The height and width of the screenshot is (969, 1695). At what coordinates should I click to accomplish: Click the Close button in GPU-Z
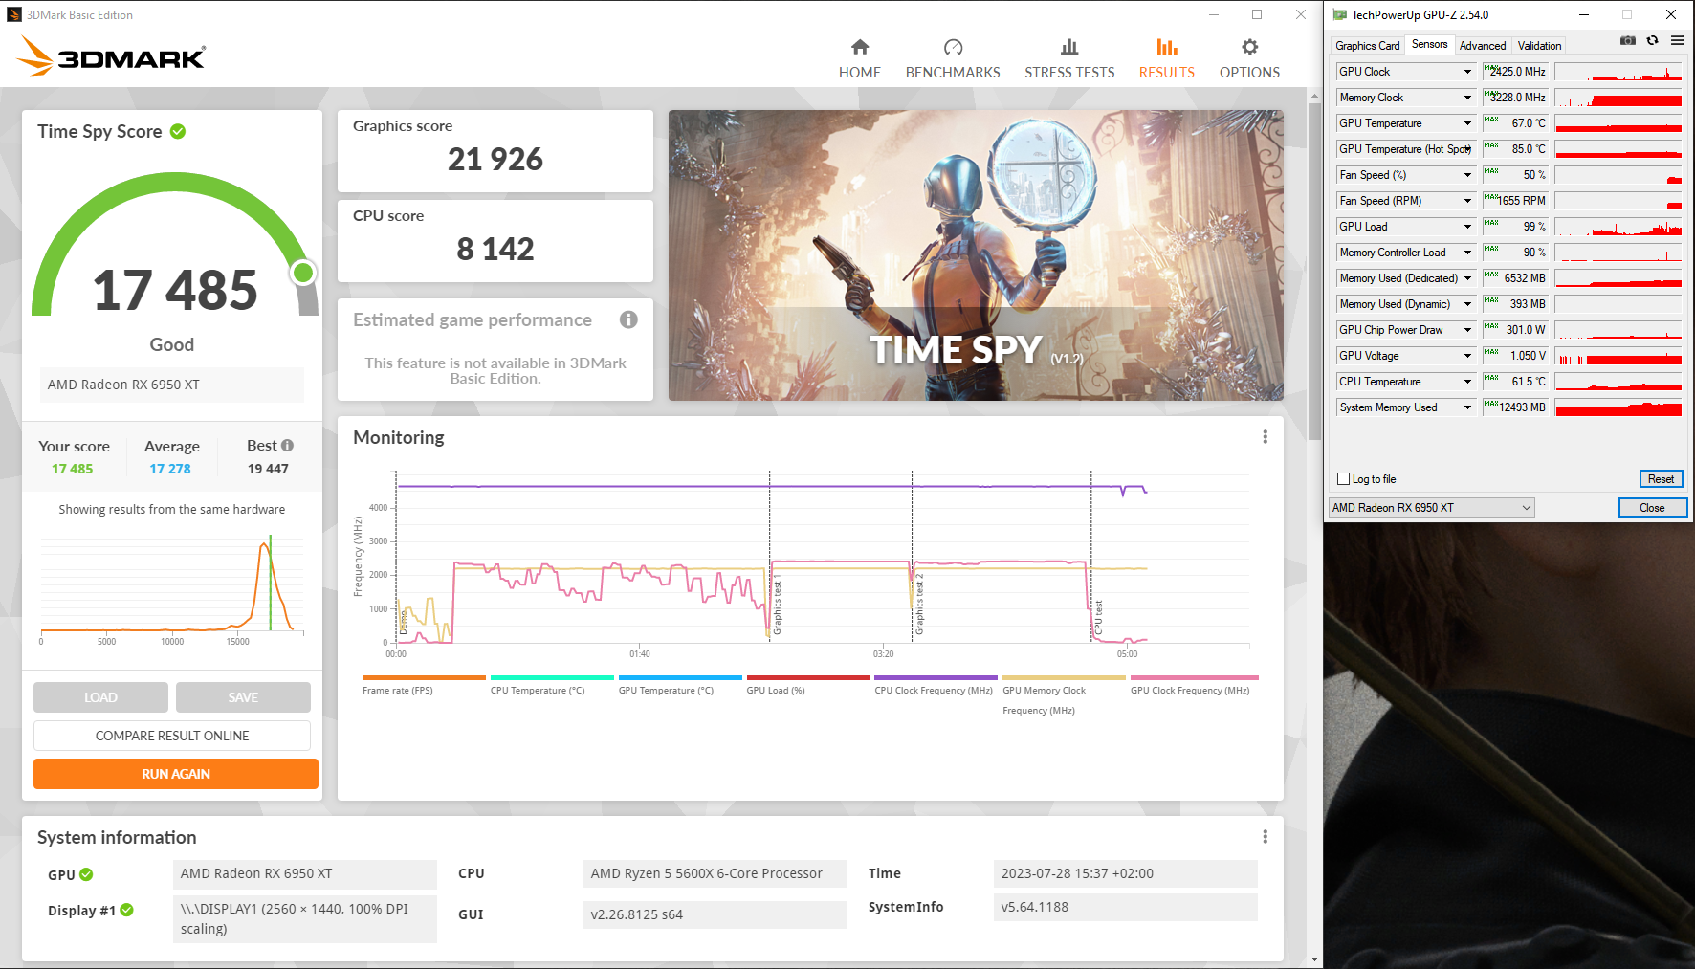click(x=1652, y=508)
